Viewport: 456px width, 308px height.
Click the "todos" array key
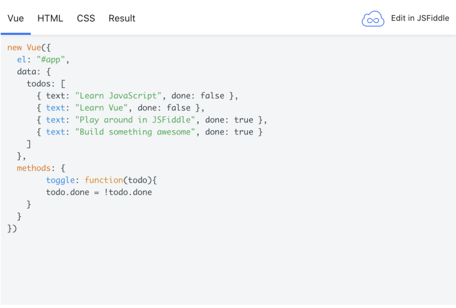pyautogui.click(x=38, y=83)
